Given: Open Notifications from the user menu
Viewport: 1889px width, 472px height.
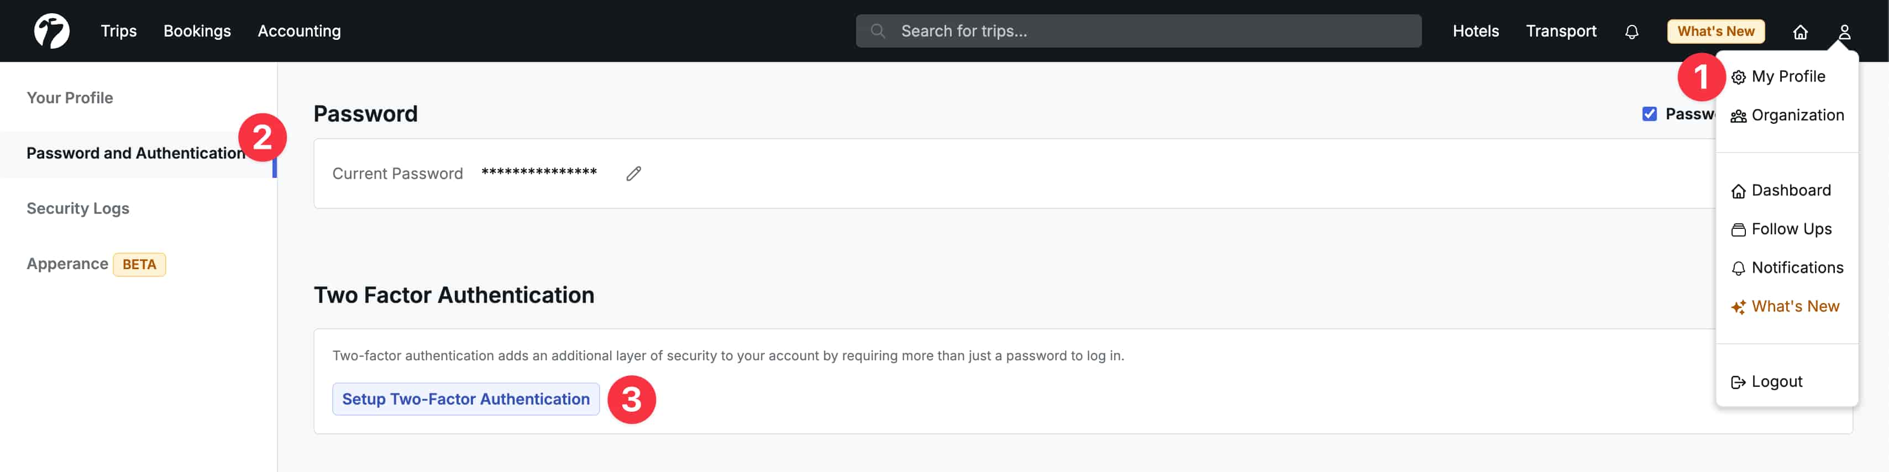Looking at the screenshot, I should pos(1796,268).
